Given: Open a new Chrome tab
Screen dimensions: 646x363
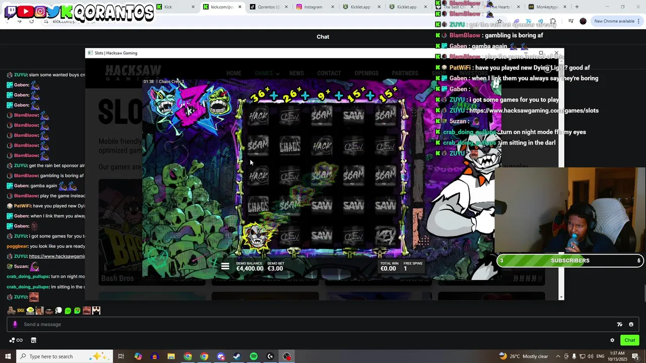Looking at the screenshot, I should tap(577, 7).
